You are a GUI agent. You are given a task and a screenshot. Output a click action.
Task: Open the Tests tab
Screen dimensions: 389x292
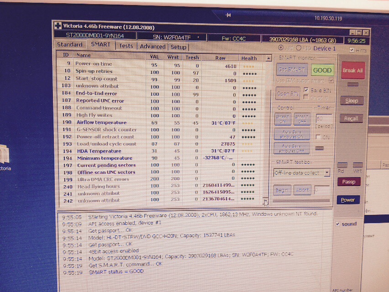point(126,46)
